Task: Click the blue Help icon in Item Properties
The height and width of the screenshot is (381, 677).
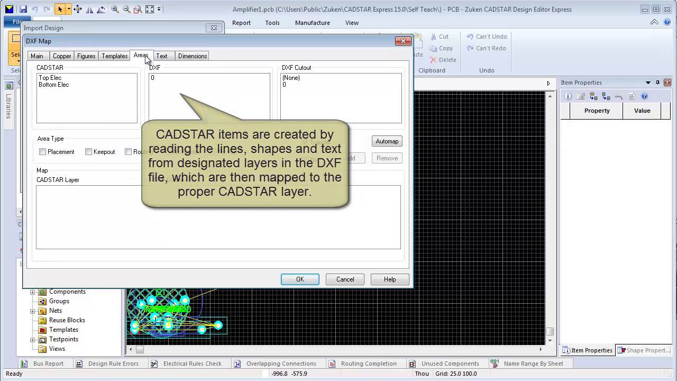Action: (644, 96)
